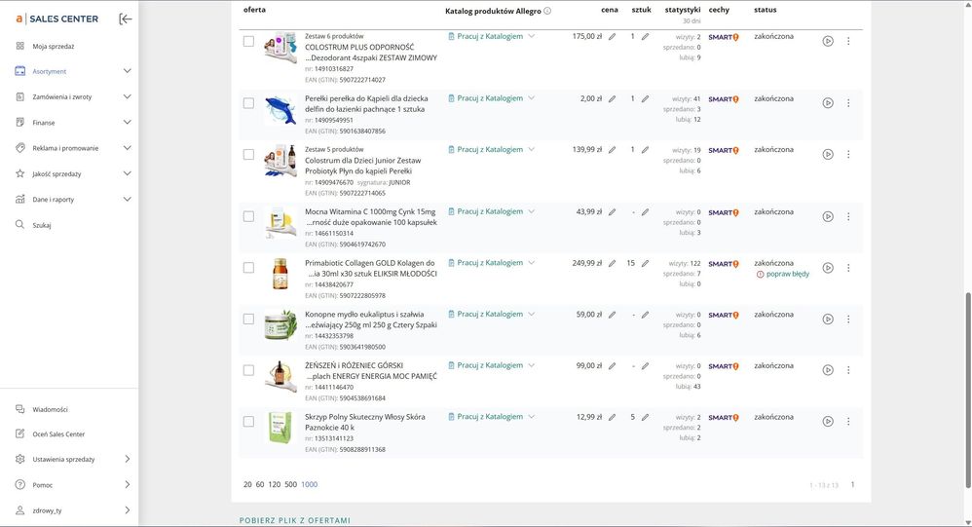The image size is (972, 527).
Task: Expand the Finanse menu section
Action: coord(127,123)
